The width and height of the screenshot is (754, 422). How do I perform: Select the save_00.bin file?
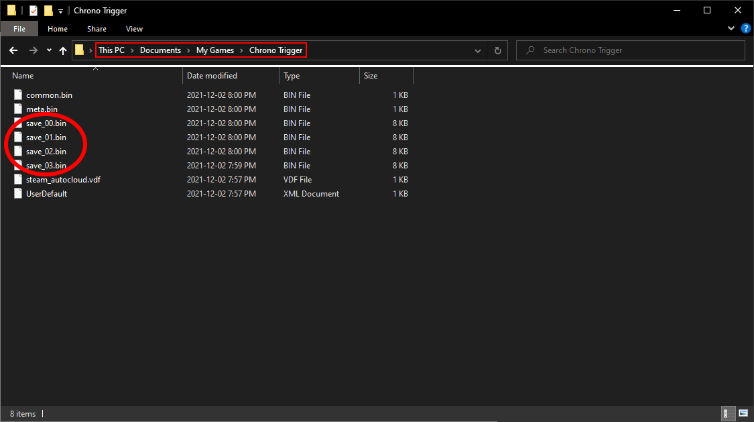pos(46,123)
